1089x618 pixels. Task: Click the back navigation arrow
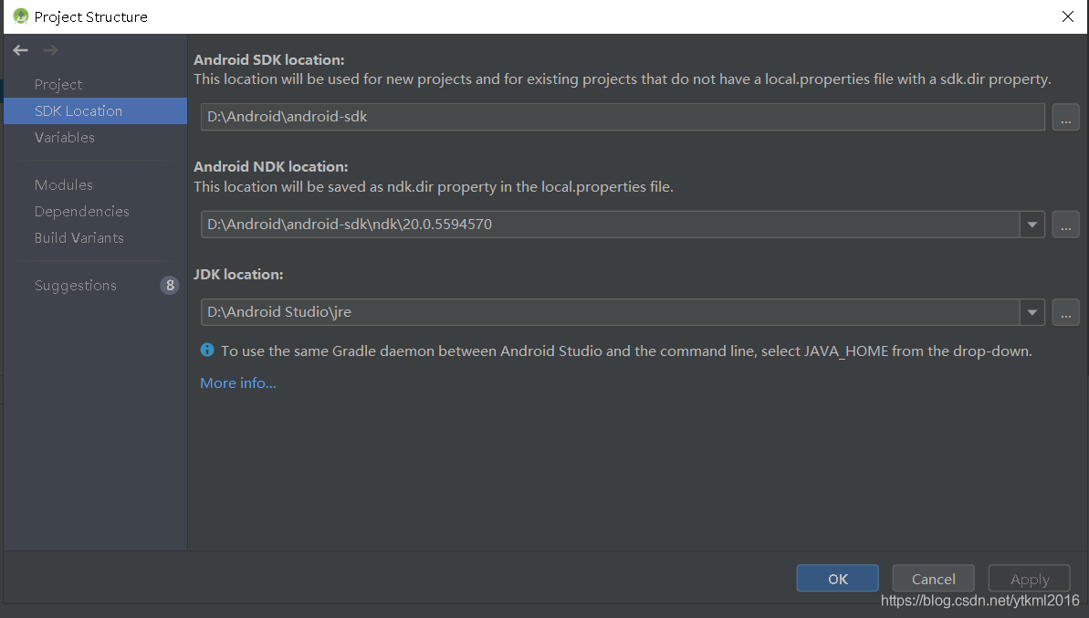tap(20, 50)
